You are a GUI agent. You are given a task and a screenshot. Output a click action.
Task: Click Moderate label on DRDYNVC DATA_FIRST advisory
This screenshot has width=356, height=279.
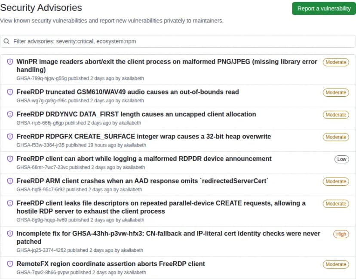pyautogui.click(x=336, y=115)
